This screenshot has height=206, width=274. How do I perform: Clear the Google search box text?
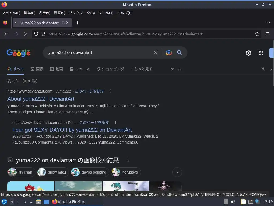tap(155, 53)
